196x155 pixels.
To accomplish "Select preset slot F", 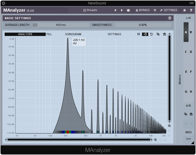I will (x=191, y=72).
